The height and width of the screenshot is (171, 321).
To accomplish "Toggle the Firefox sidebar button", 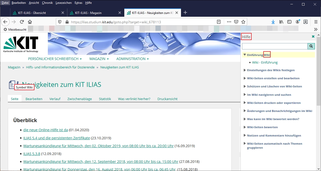I will (x=289, y=22).
